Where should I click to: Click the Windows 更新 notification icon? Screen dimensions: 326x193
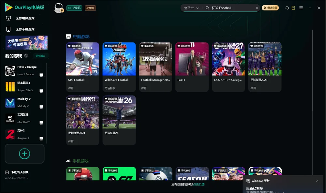248,181
